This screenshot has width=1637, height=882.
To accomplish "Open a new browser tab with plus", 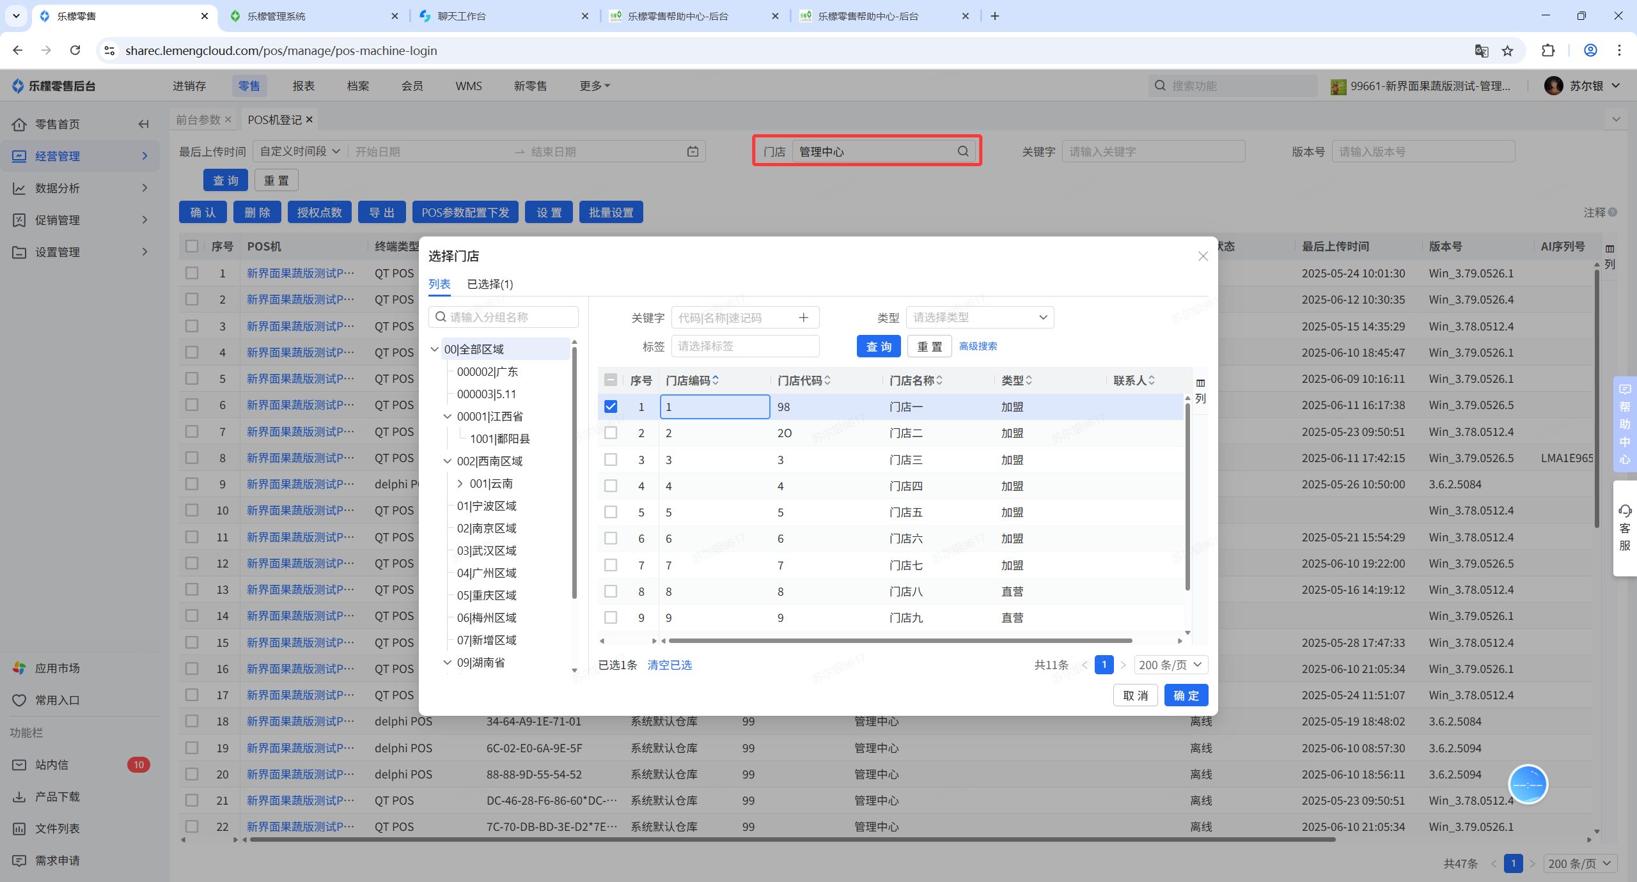I will [x=995, y=16].
